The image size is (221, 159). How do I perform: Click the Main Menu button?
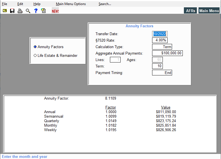click(209, 11)
